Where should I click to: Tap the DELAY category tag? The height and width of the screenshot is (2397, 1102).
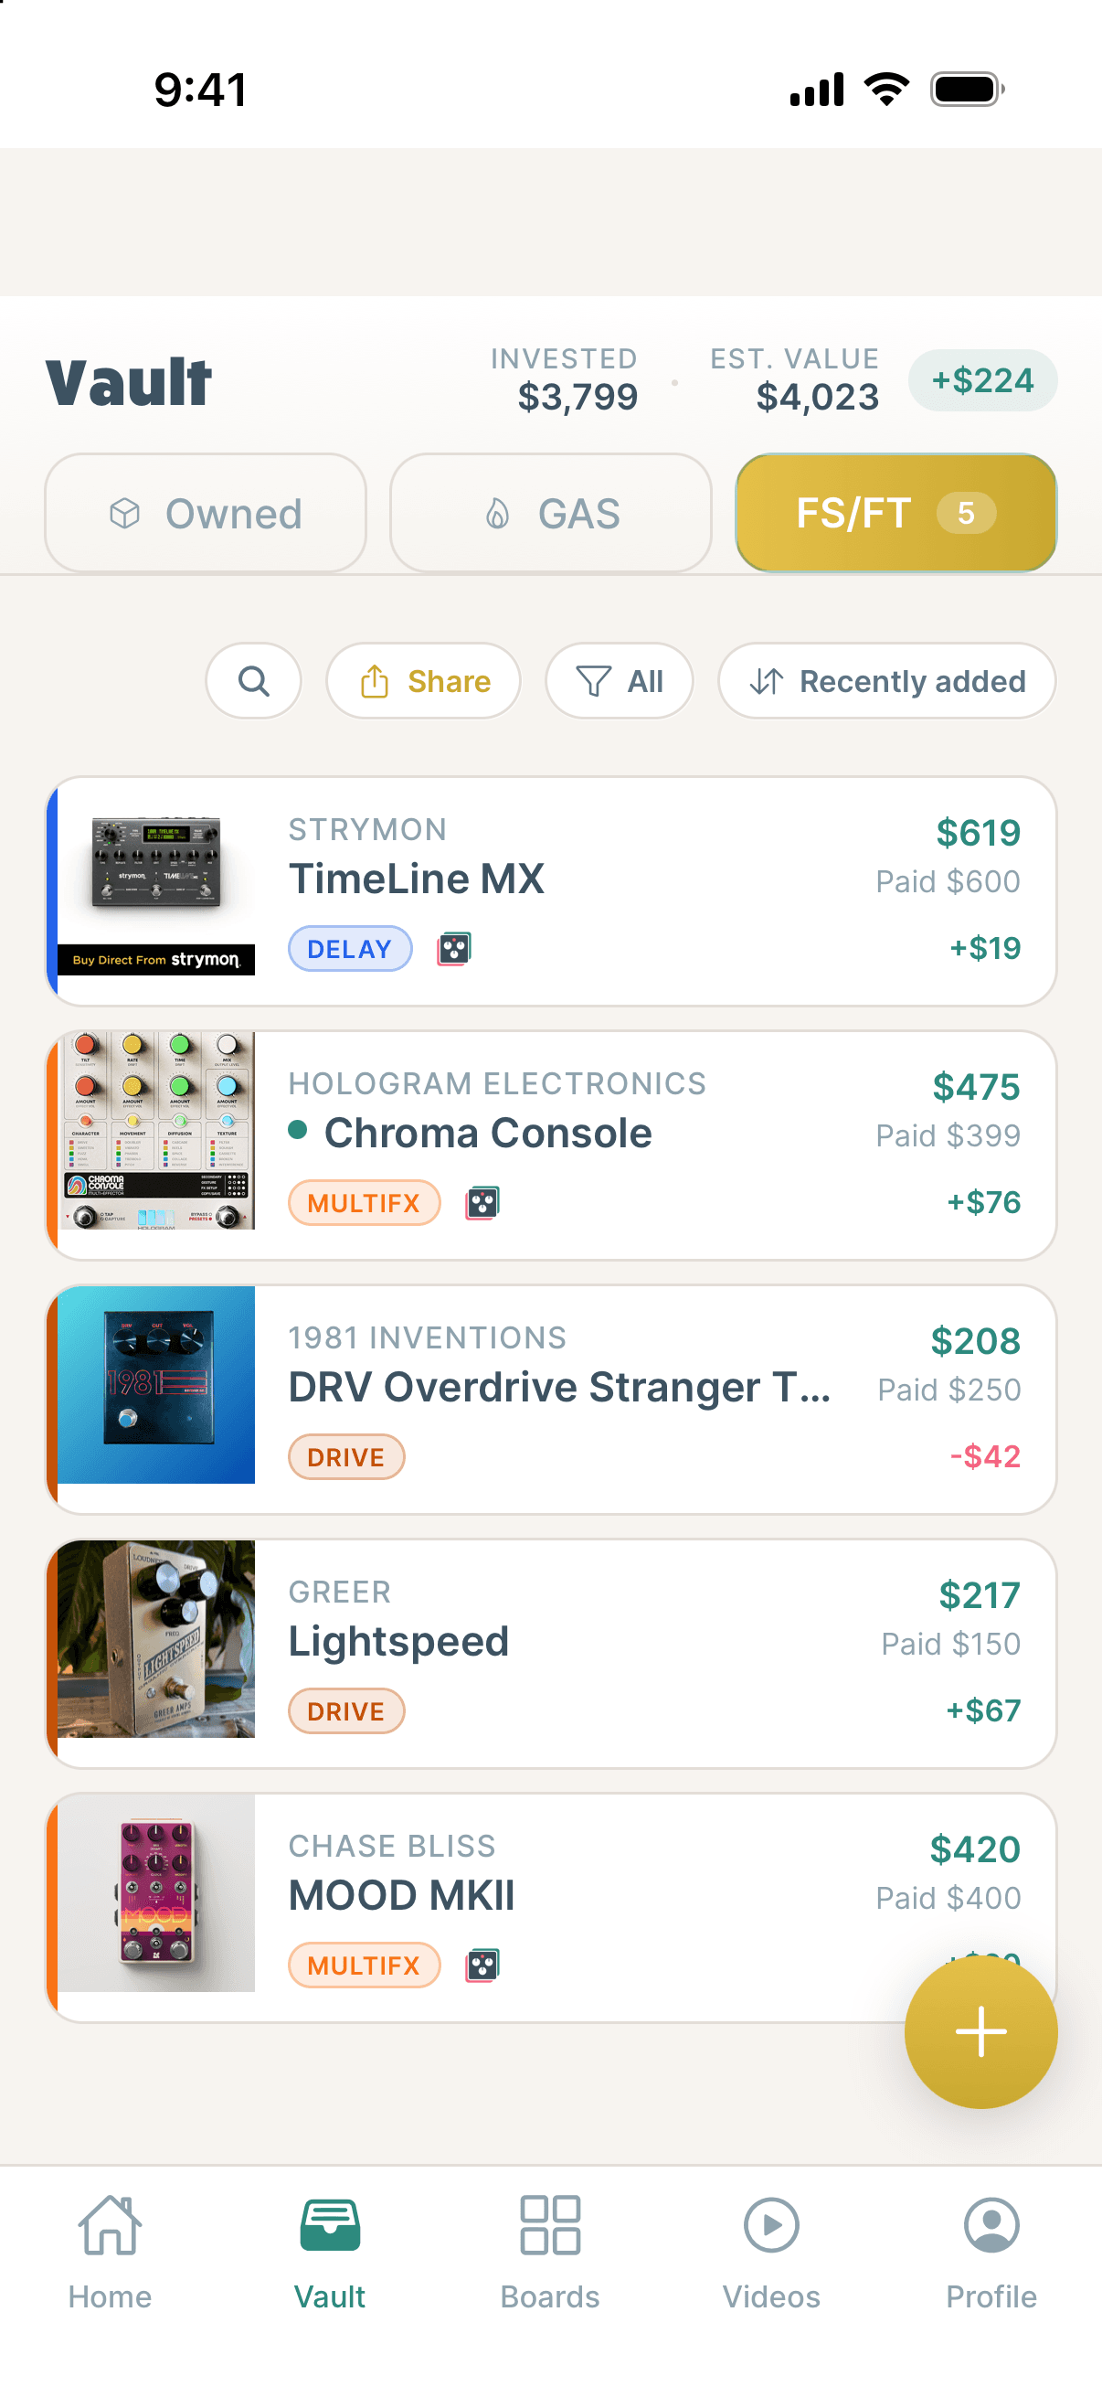tap(350, 948)
